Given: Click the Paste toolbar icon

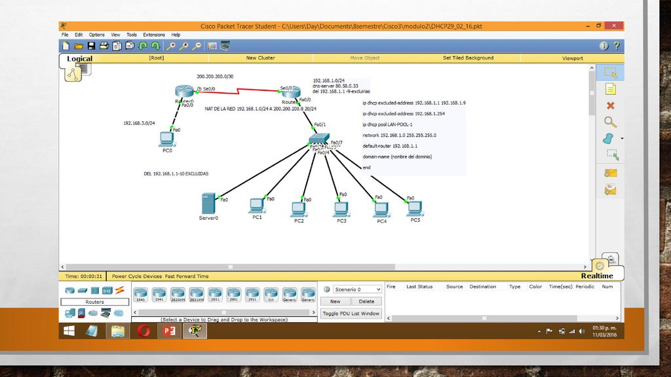Looking at the screenshot, I should pyautogui.click(x=130, y=46).
